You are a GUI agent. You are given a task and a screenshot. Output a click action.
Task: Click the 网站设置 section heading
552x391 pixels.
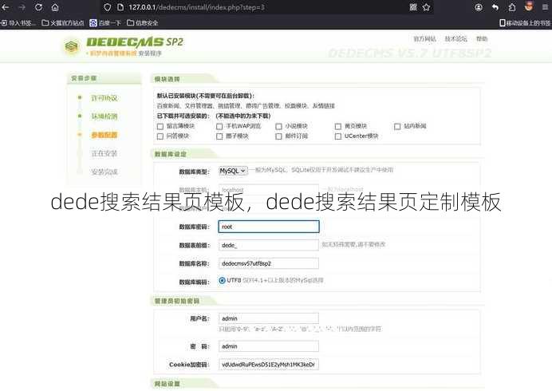pos(168,384)
